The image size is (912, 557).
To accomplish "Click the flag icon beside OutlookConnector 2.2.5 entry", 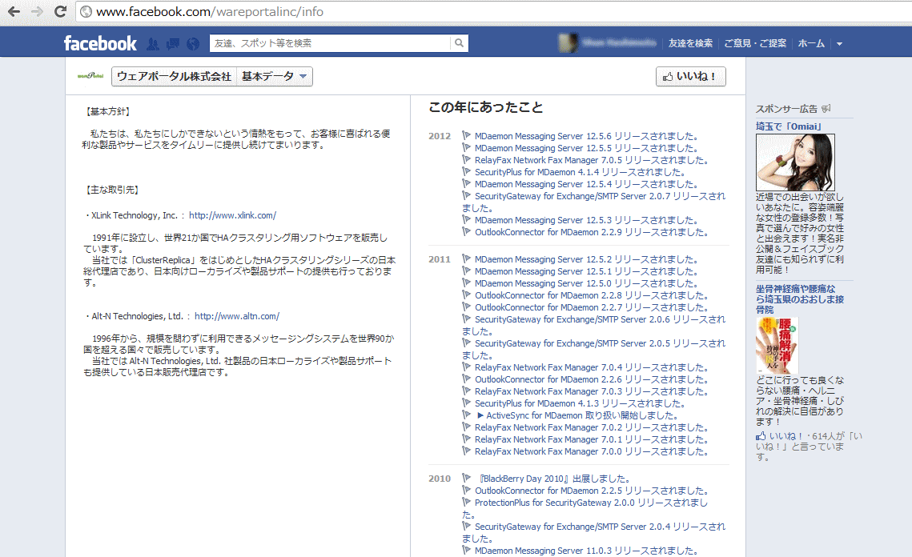I will [x=467, y=490].
